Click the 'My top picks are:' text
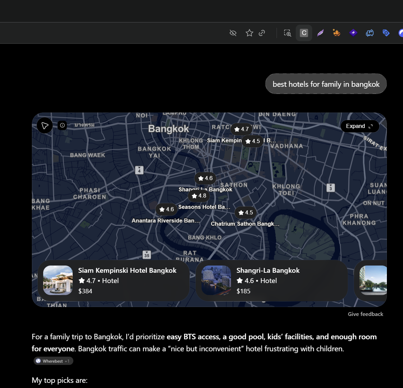 [x=60, y=380]
